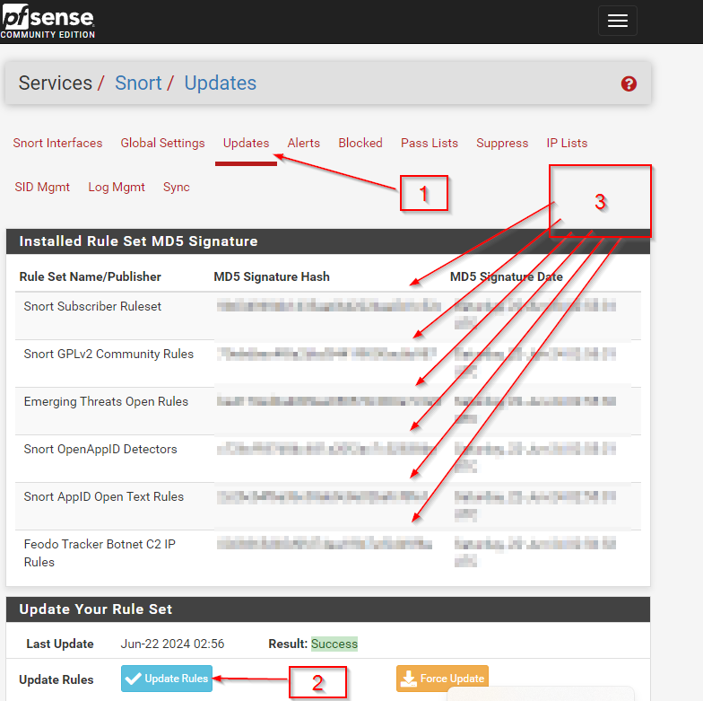Switch to the Snort Interfaces tab
This screenshot has width=703, height=701.
pos(57,143)
